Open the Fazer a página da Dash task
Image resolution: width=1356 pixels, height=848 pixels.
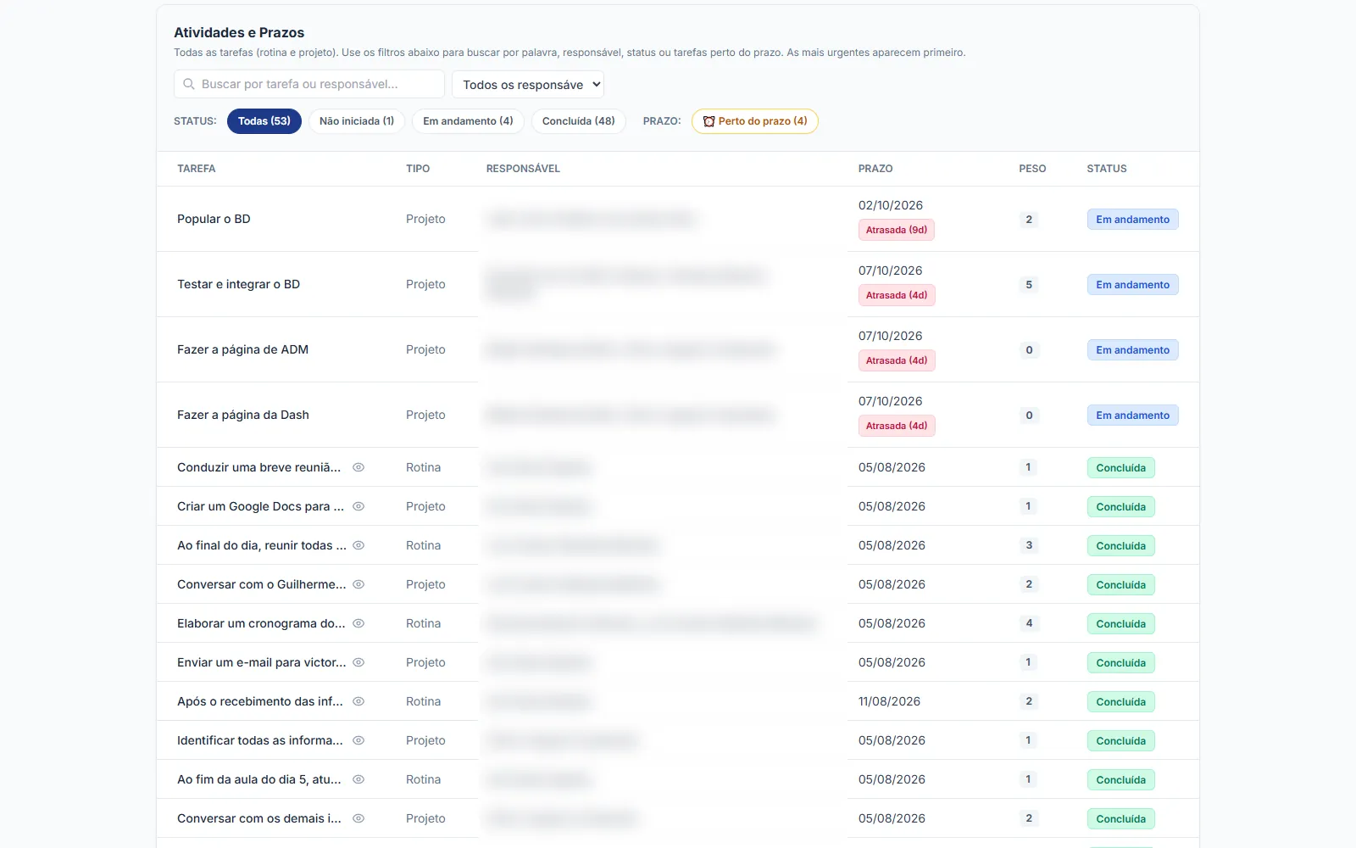coord(243,415)
